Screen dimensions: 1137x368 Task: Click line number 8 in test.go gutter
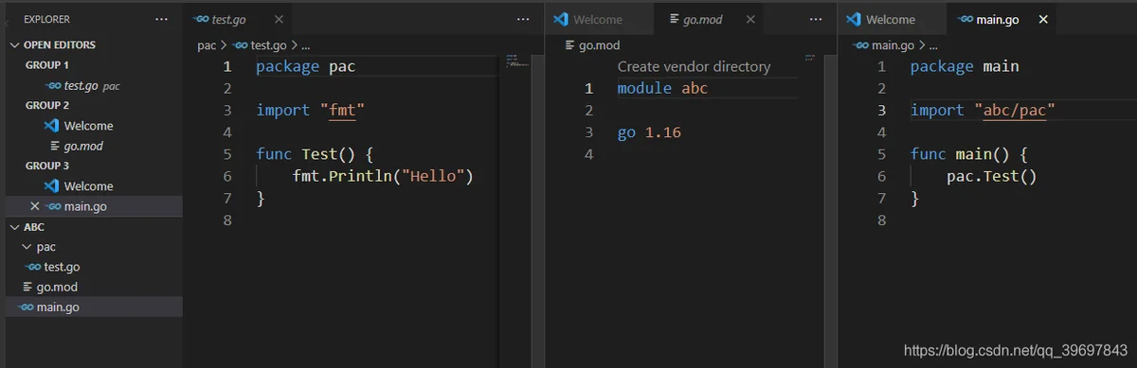pos(226,219)
